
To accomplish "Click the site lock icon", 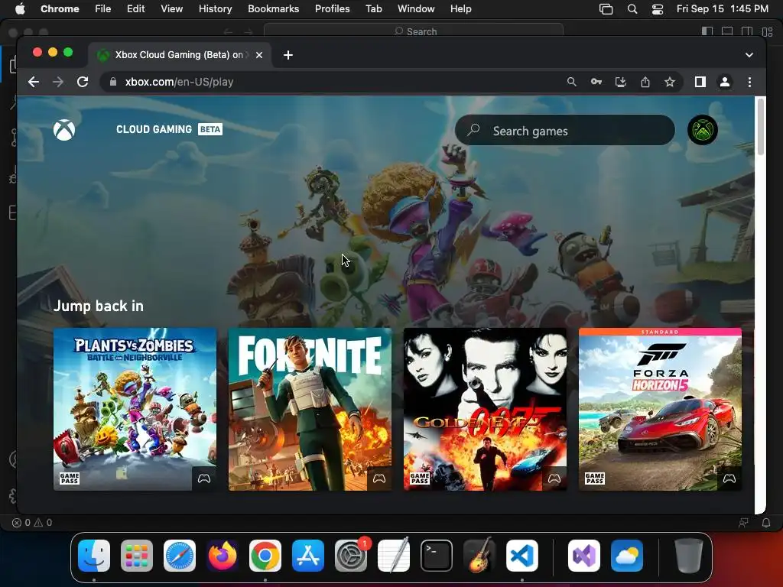I will [x=113, y=82].
